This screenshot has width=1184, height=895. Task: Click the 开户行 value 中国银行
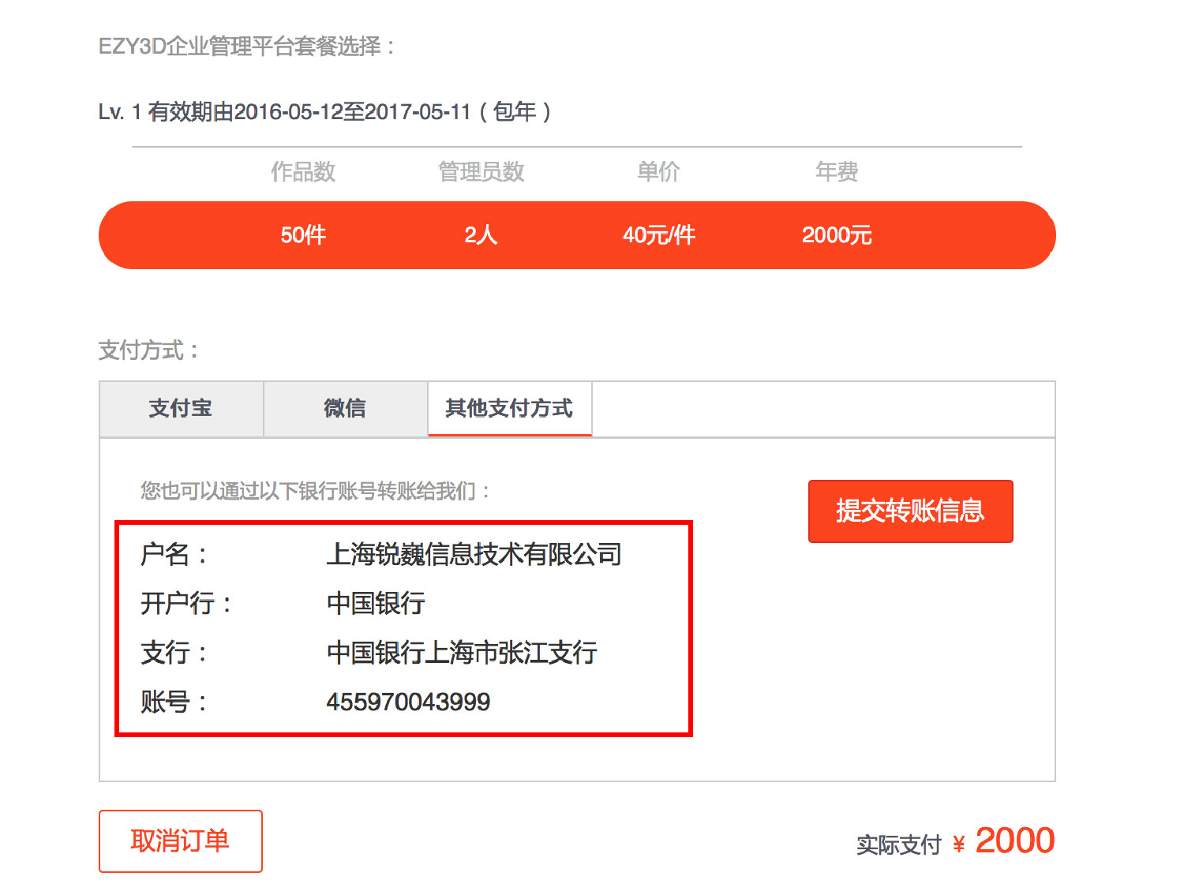(376, 604)
